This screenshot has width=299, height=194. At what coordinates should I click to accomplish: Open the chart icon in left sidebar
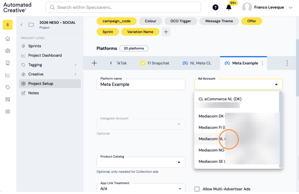coord(8,75)
